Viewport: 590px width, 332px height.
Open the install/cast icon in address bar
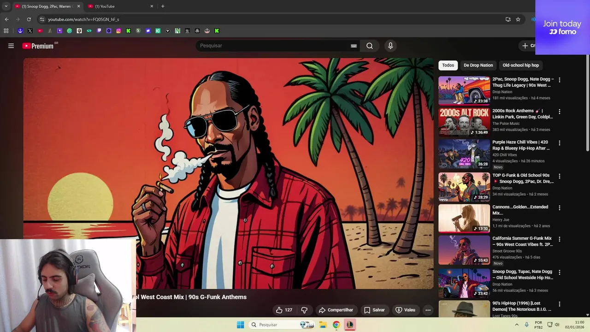pos(508,19)
